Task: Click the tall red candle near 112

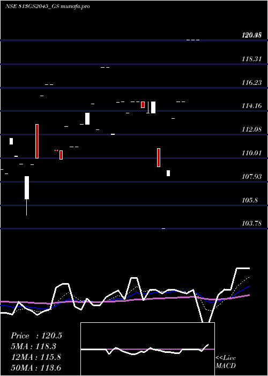Action: pyautogui.click(x=37, y=141)
